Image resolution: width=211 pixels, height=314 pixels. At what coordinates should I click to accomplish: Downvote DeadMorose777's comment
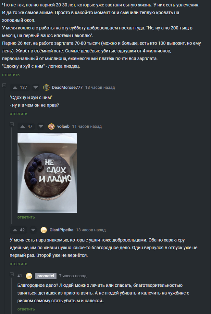(x=36, y=88)
